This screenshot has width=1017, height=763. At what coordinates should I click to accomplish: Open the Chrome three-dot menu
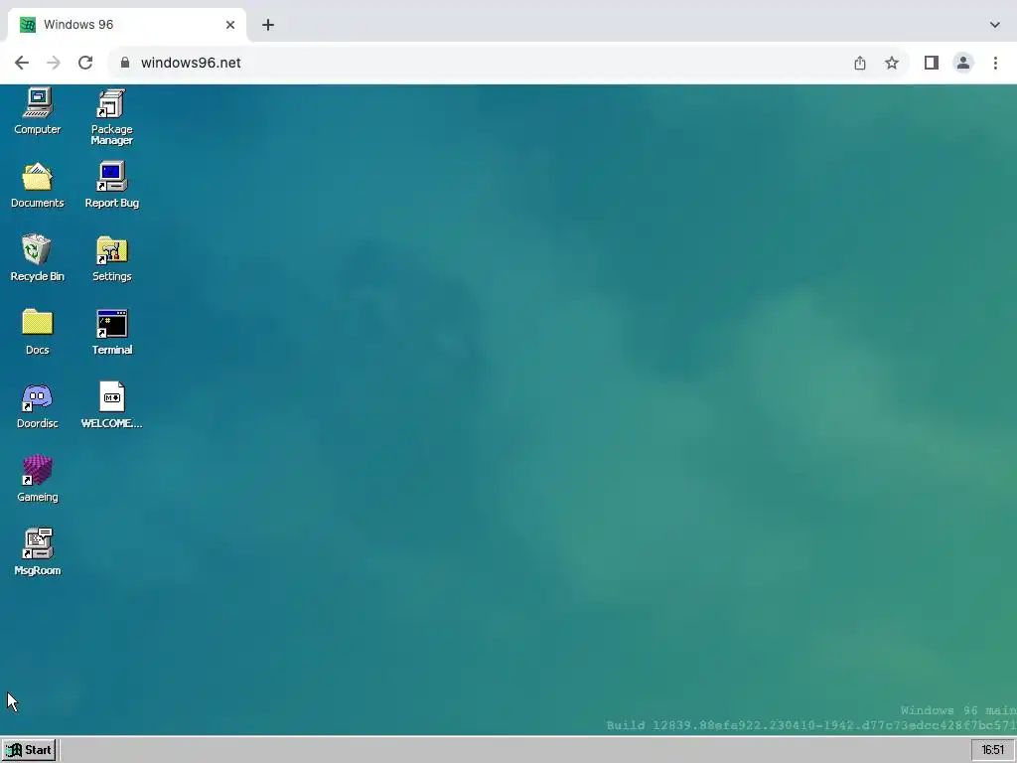(x=995, y=63)
